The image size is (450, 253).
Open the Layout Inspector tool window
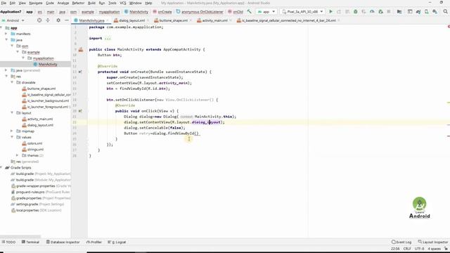[433, 242]
